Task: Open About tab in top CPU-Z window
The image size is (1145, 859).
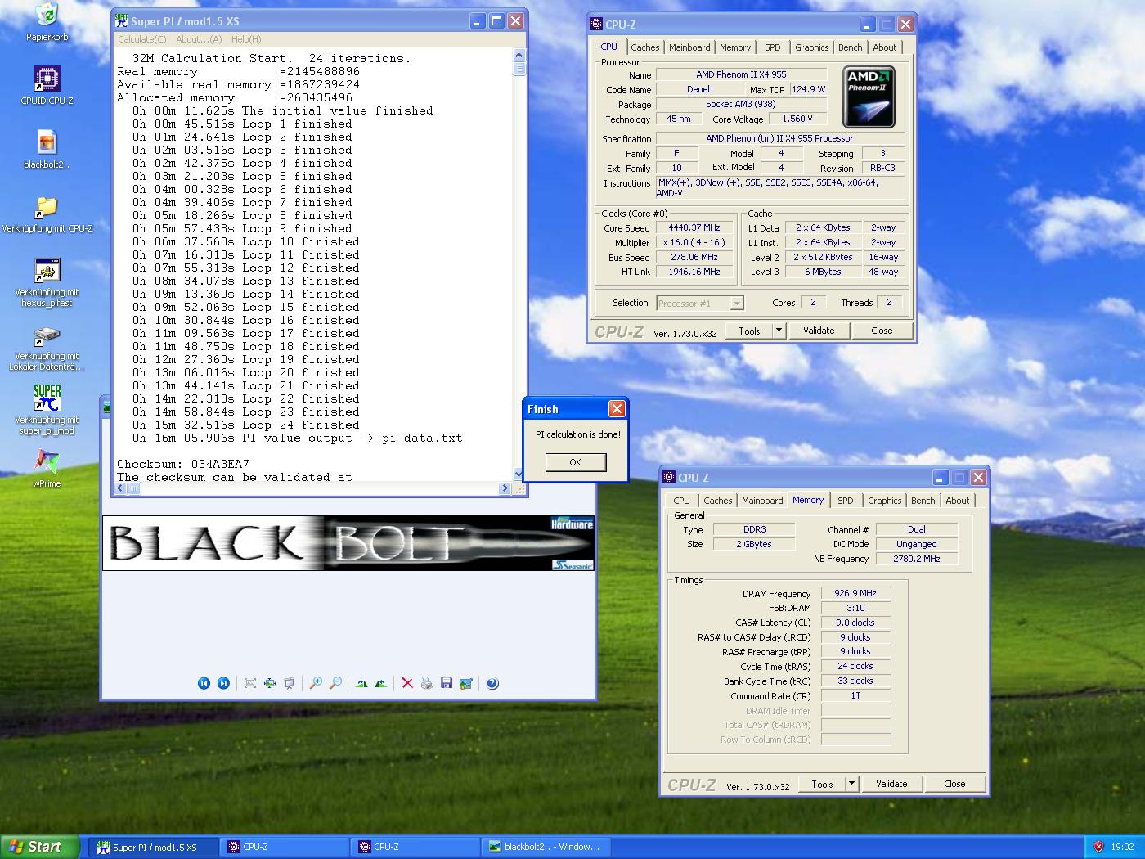Action: (885, 47)
